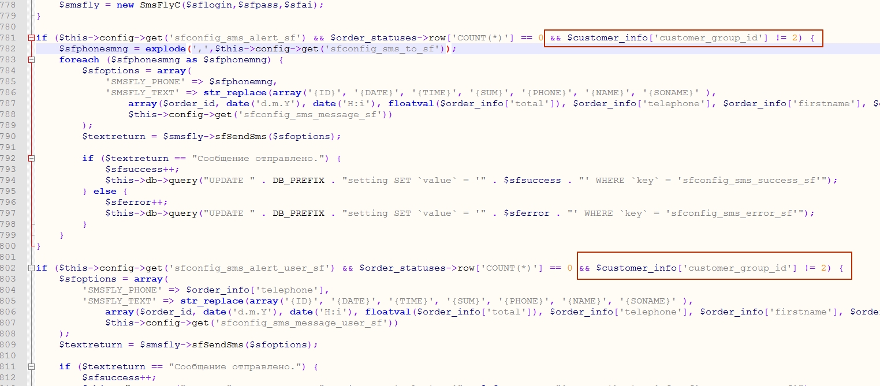
Task: Click SmsFlyC class name on line 778
Action: pyautogui.click(x=158, y=5)
